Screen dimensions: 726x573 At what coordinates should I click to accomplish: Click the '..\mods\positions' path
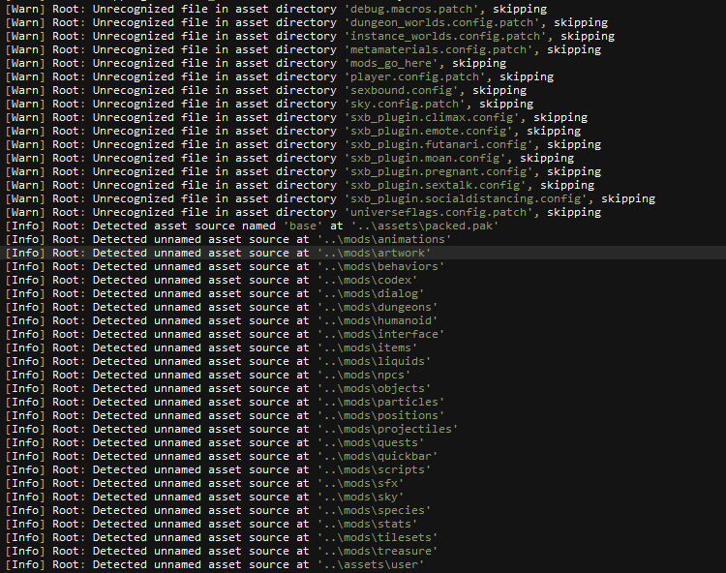[x=380, y=414]
